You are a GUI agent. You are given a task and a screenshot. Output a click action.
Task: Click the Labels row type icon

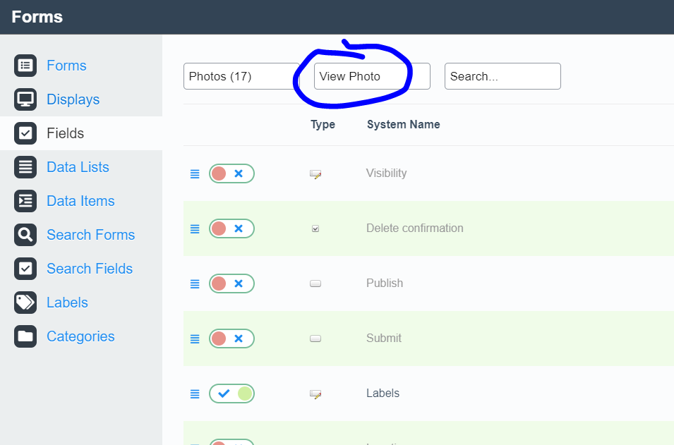coord(315,394)
